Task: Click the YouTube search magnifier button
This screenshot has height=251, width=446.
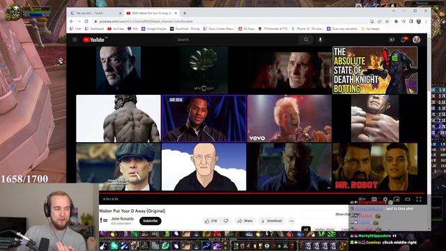Action: pos(306,40)
